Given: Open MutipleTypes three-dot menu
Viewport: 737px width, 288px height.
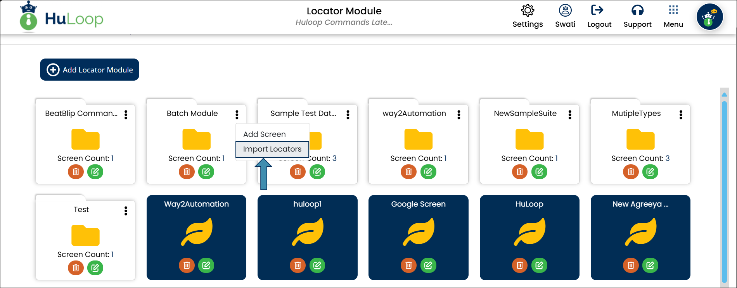Looking at the screenshot, I should click(x=681, y=114).
